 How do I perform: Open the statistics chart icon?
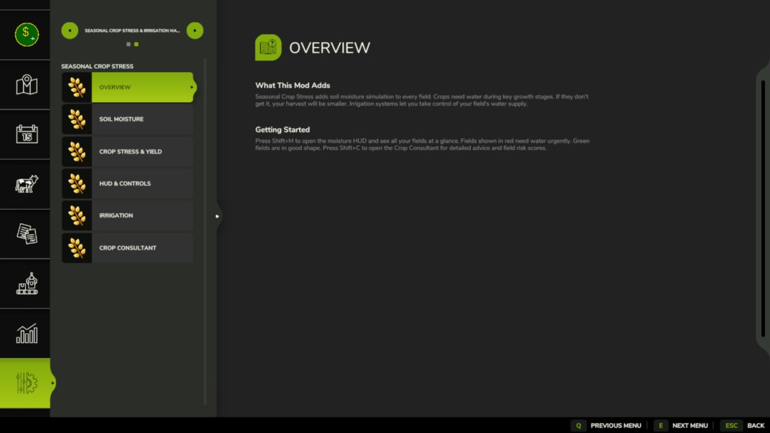[26, 333]
